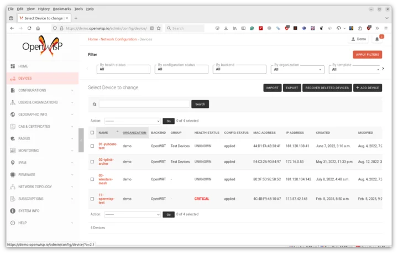Toggle the select-all checkbox in table header
The image size is (398, 254).
(x=92, y=133)
